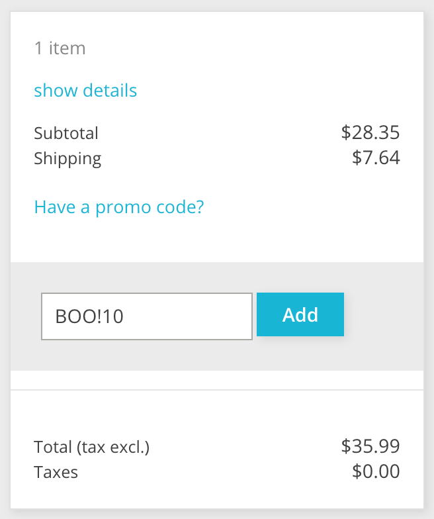Expand the cart with show details
This screenshot has height=519, width=434.
pyautogui.click(x=85, y=90)
